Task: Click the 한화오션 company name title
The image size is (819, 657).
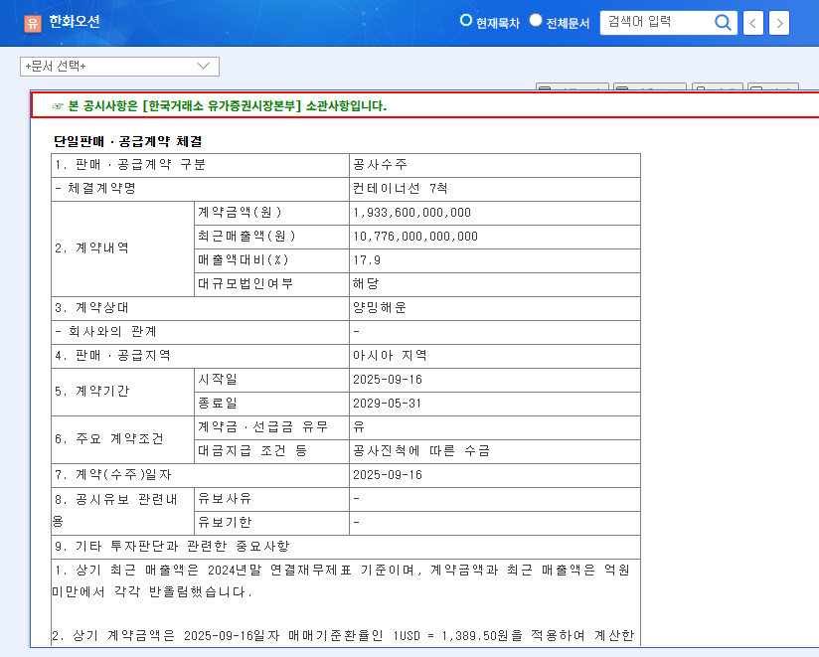Action: click(75, 22)
